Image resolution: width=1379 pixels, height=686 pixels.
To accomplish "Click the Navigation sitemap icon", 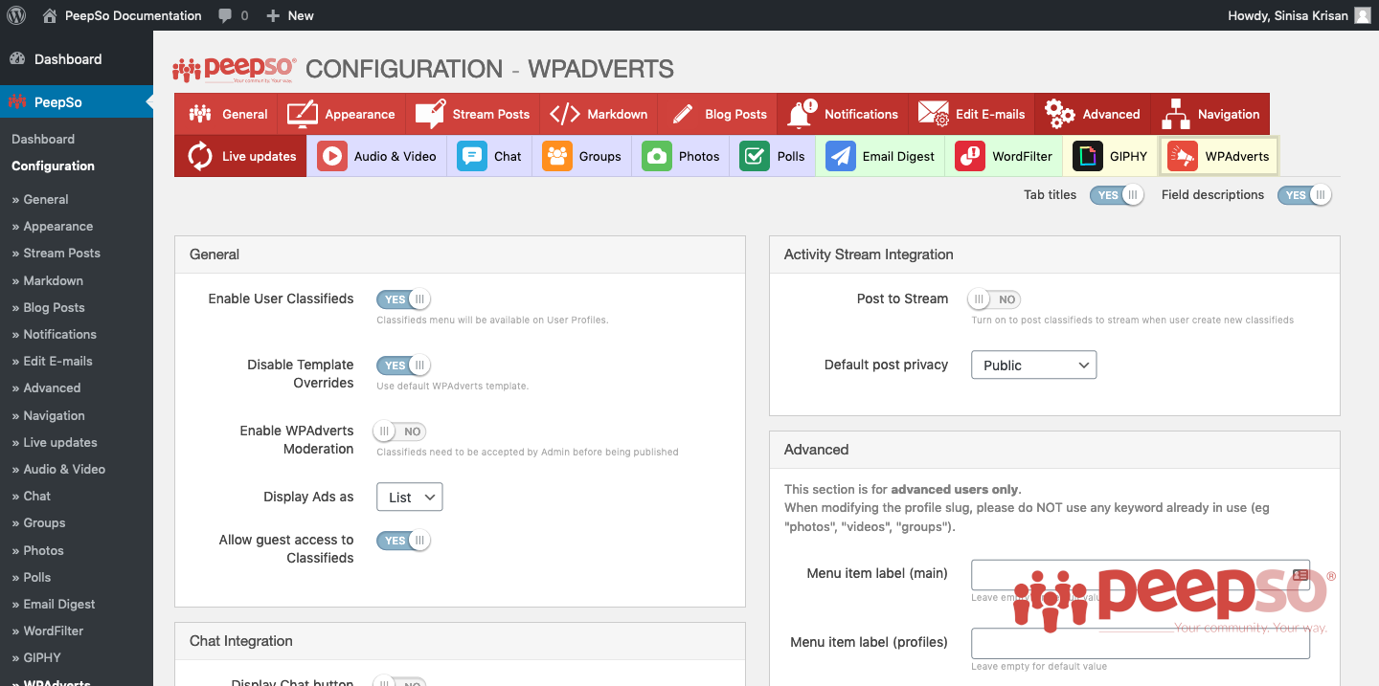I will click(1175, 114).
